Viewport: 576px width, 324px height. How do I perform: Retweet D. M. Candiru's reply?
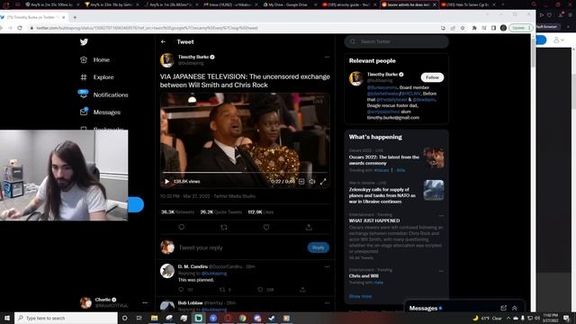coord(222,290)
